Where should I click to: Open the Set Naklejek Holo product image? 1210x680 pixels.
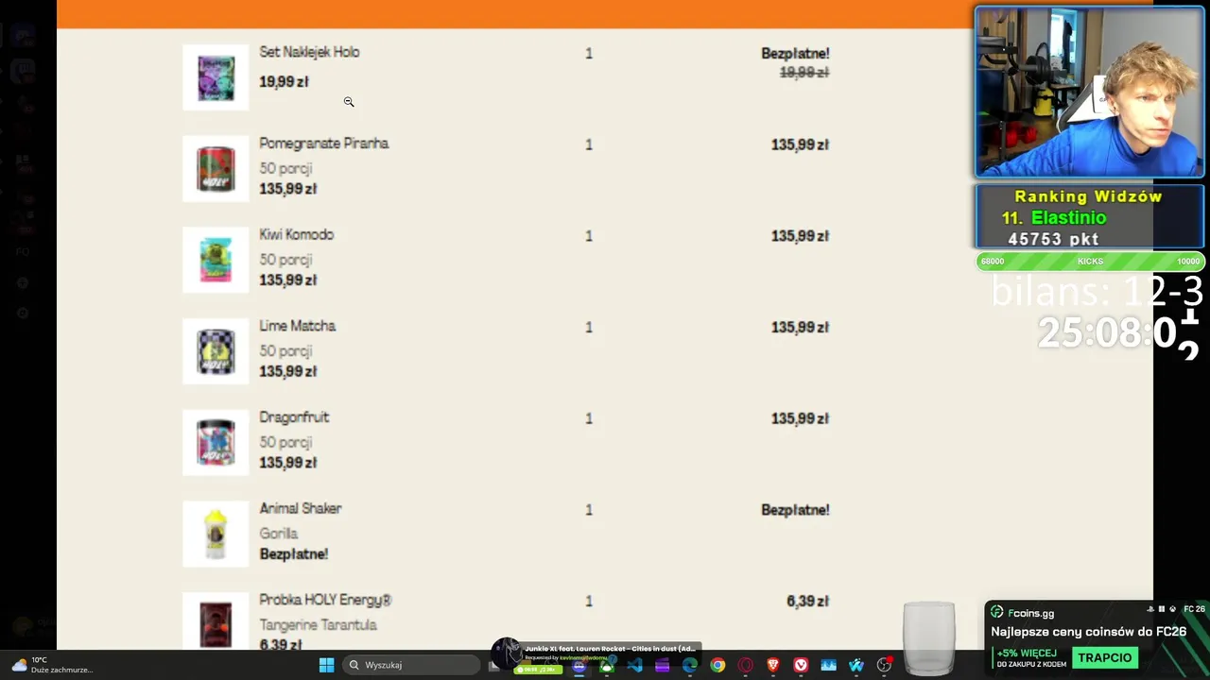tap(216, 77)
